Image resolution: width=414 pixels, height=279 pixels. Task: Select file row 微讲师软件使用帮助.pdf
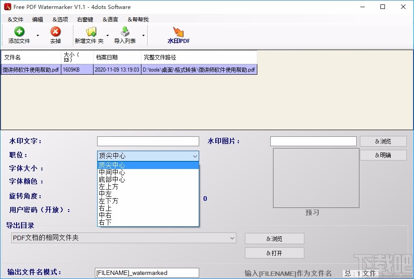pyautogui.click(x=129, y=70)
